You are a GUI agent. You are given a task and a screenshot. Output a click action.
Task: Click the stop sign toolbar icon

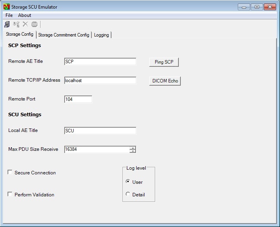coord(34,24)
